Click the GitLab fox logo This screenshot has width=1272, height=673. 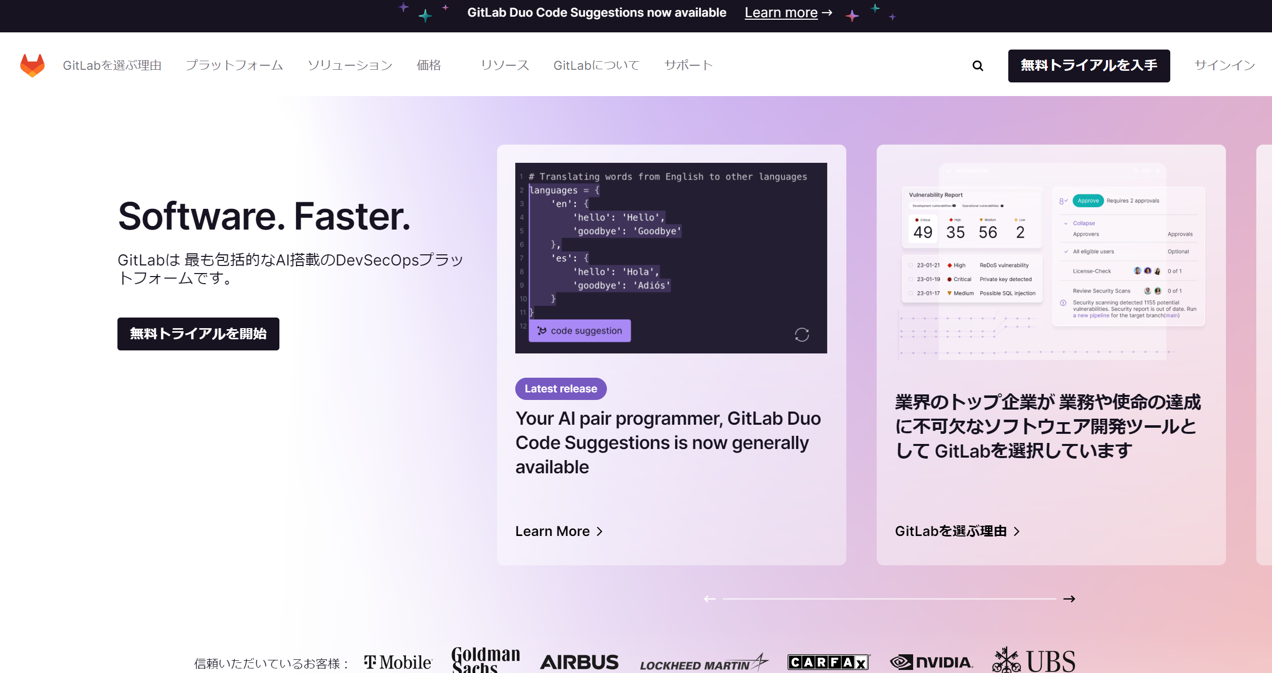[32, 65]
